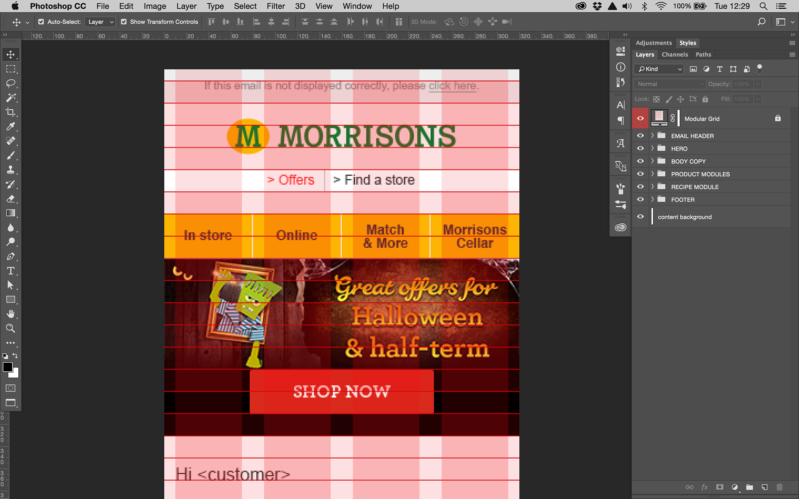Expand the FOOTER group
The image size is (799, 499).
coord(652,200)
